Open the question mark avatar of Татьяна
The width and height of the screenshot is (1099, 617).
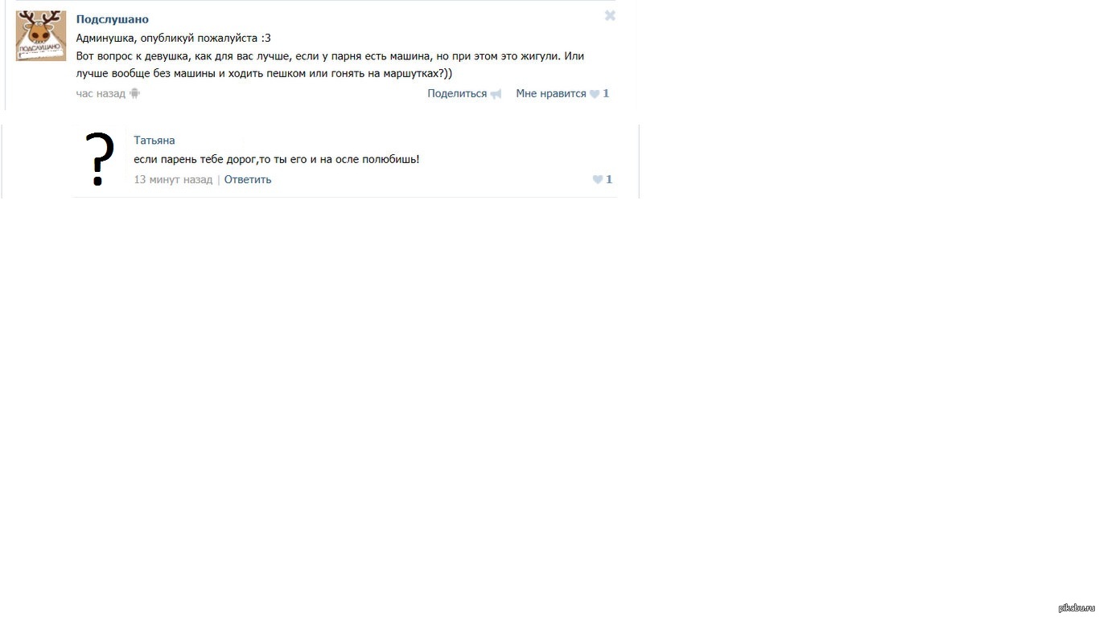100,159
